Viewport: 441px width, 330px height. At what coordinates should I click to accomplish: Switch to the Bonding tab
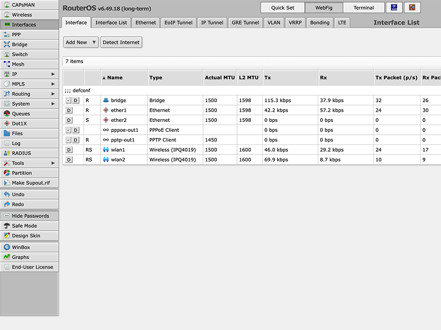click(320, 22)
